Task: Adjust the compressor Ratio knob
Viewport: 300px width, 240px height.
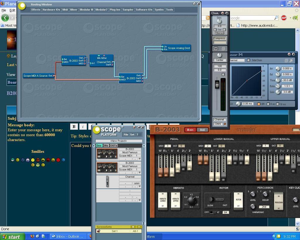Action: [278, 86]
